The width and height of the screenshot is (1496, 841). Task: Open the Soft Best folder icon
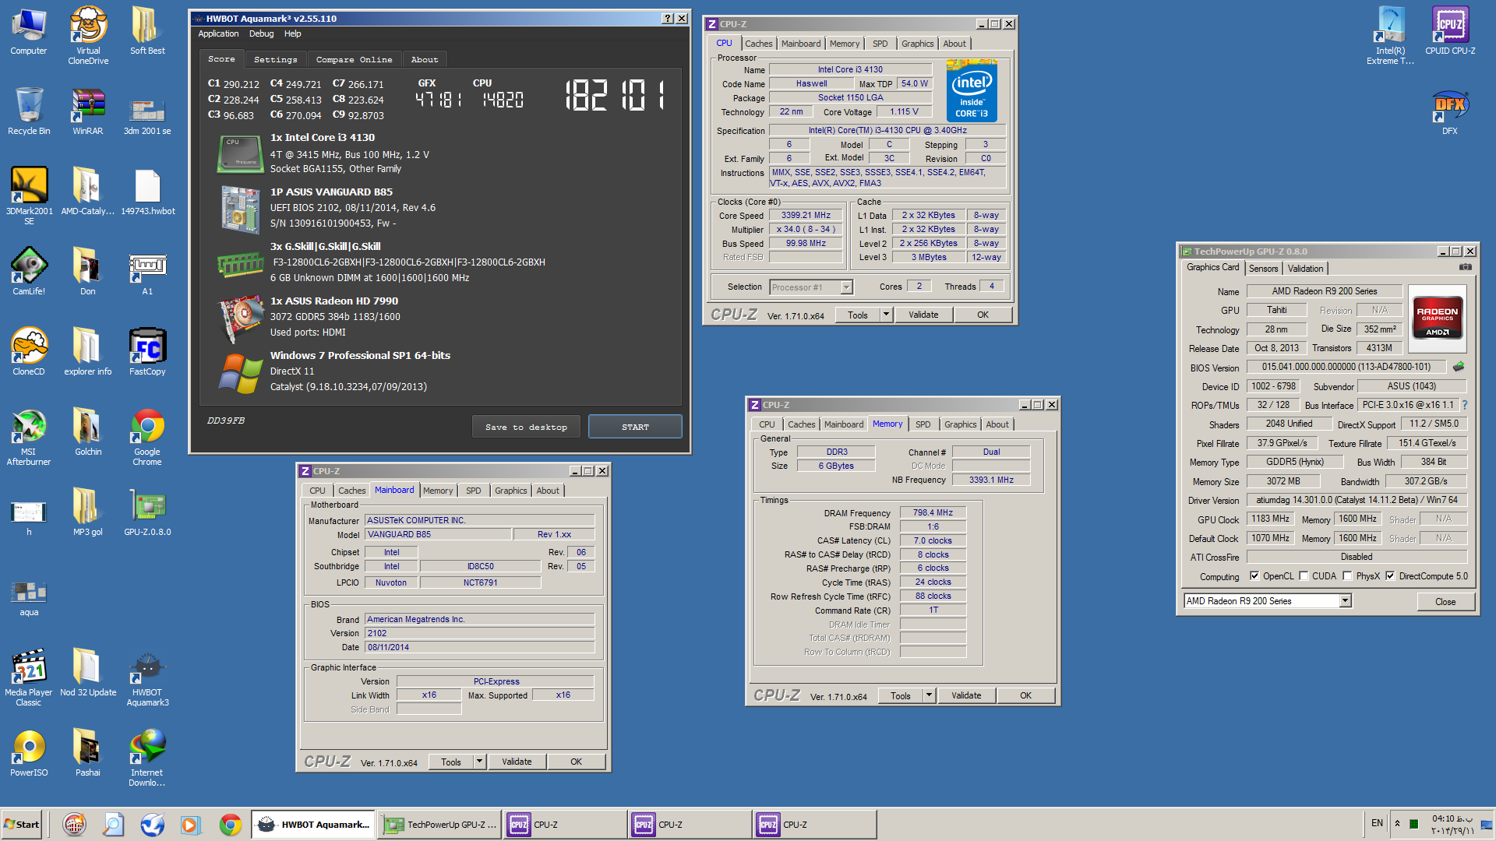coord(147,32)
